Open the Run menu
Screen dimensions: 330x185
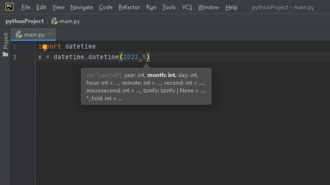coord(151,7)
